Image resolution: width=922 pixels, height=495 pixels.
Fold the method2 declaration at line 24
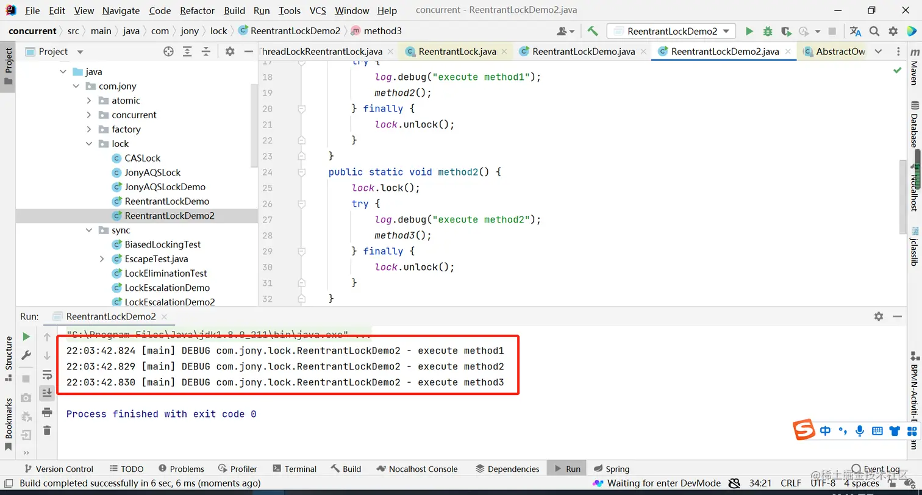[301, 172]
